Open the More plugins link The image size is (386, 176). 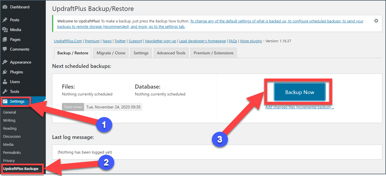pyautogui.click(x=251, y=41)
